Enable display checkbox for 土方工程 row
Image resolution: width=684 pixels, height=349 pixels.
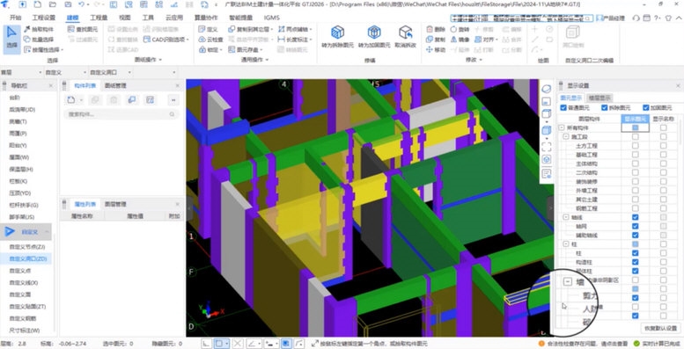pos(636,146)
